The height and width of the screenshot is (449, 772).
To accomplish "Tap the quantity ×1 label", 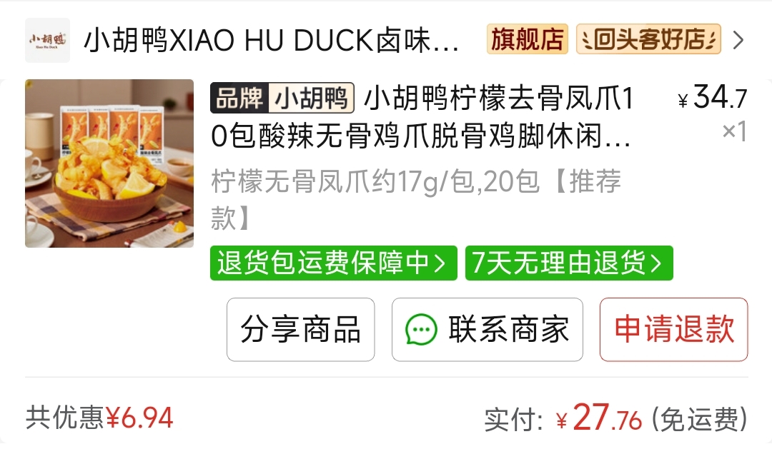I will coord(735,131).
